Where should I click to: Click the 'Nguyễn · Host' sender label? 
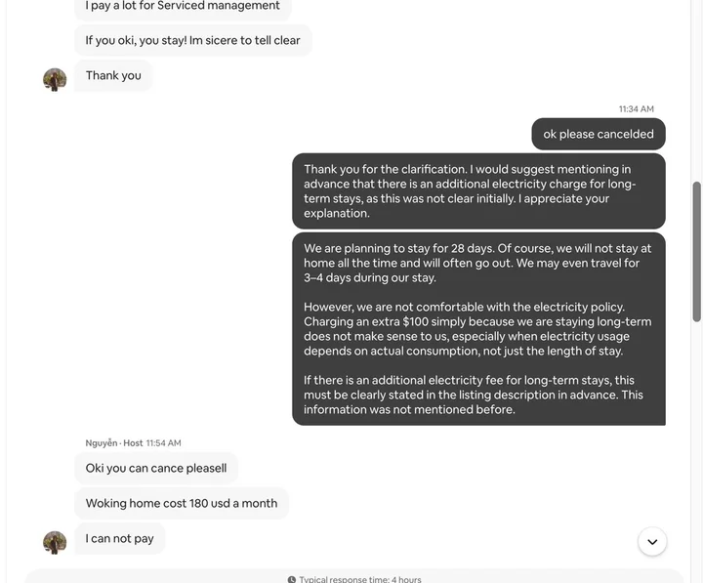(x=114, y=443)
